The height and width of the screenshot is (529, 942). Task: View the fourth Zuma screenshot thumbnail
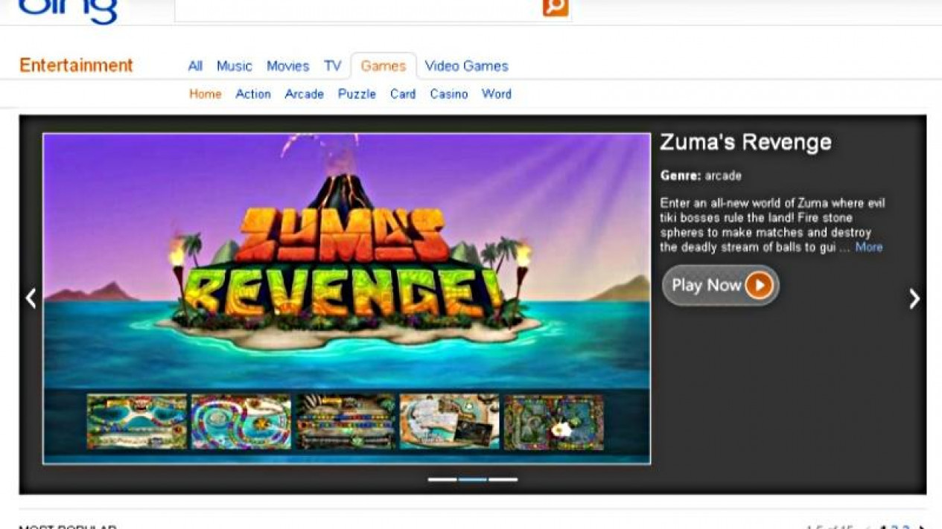[x=450, y=422]
